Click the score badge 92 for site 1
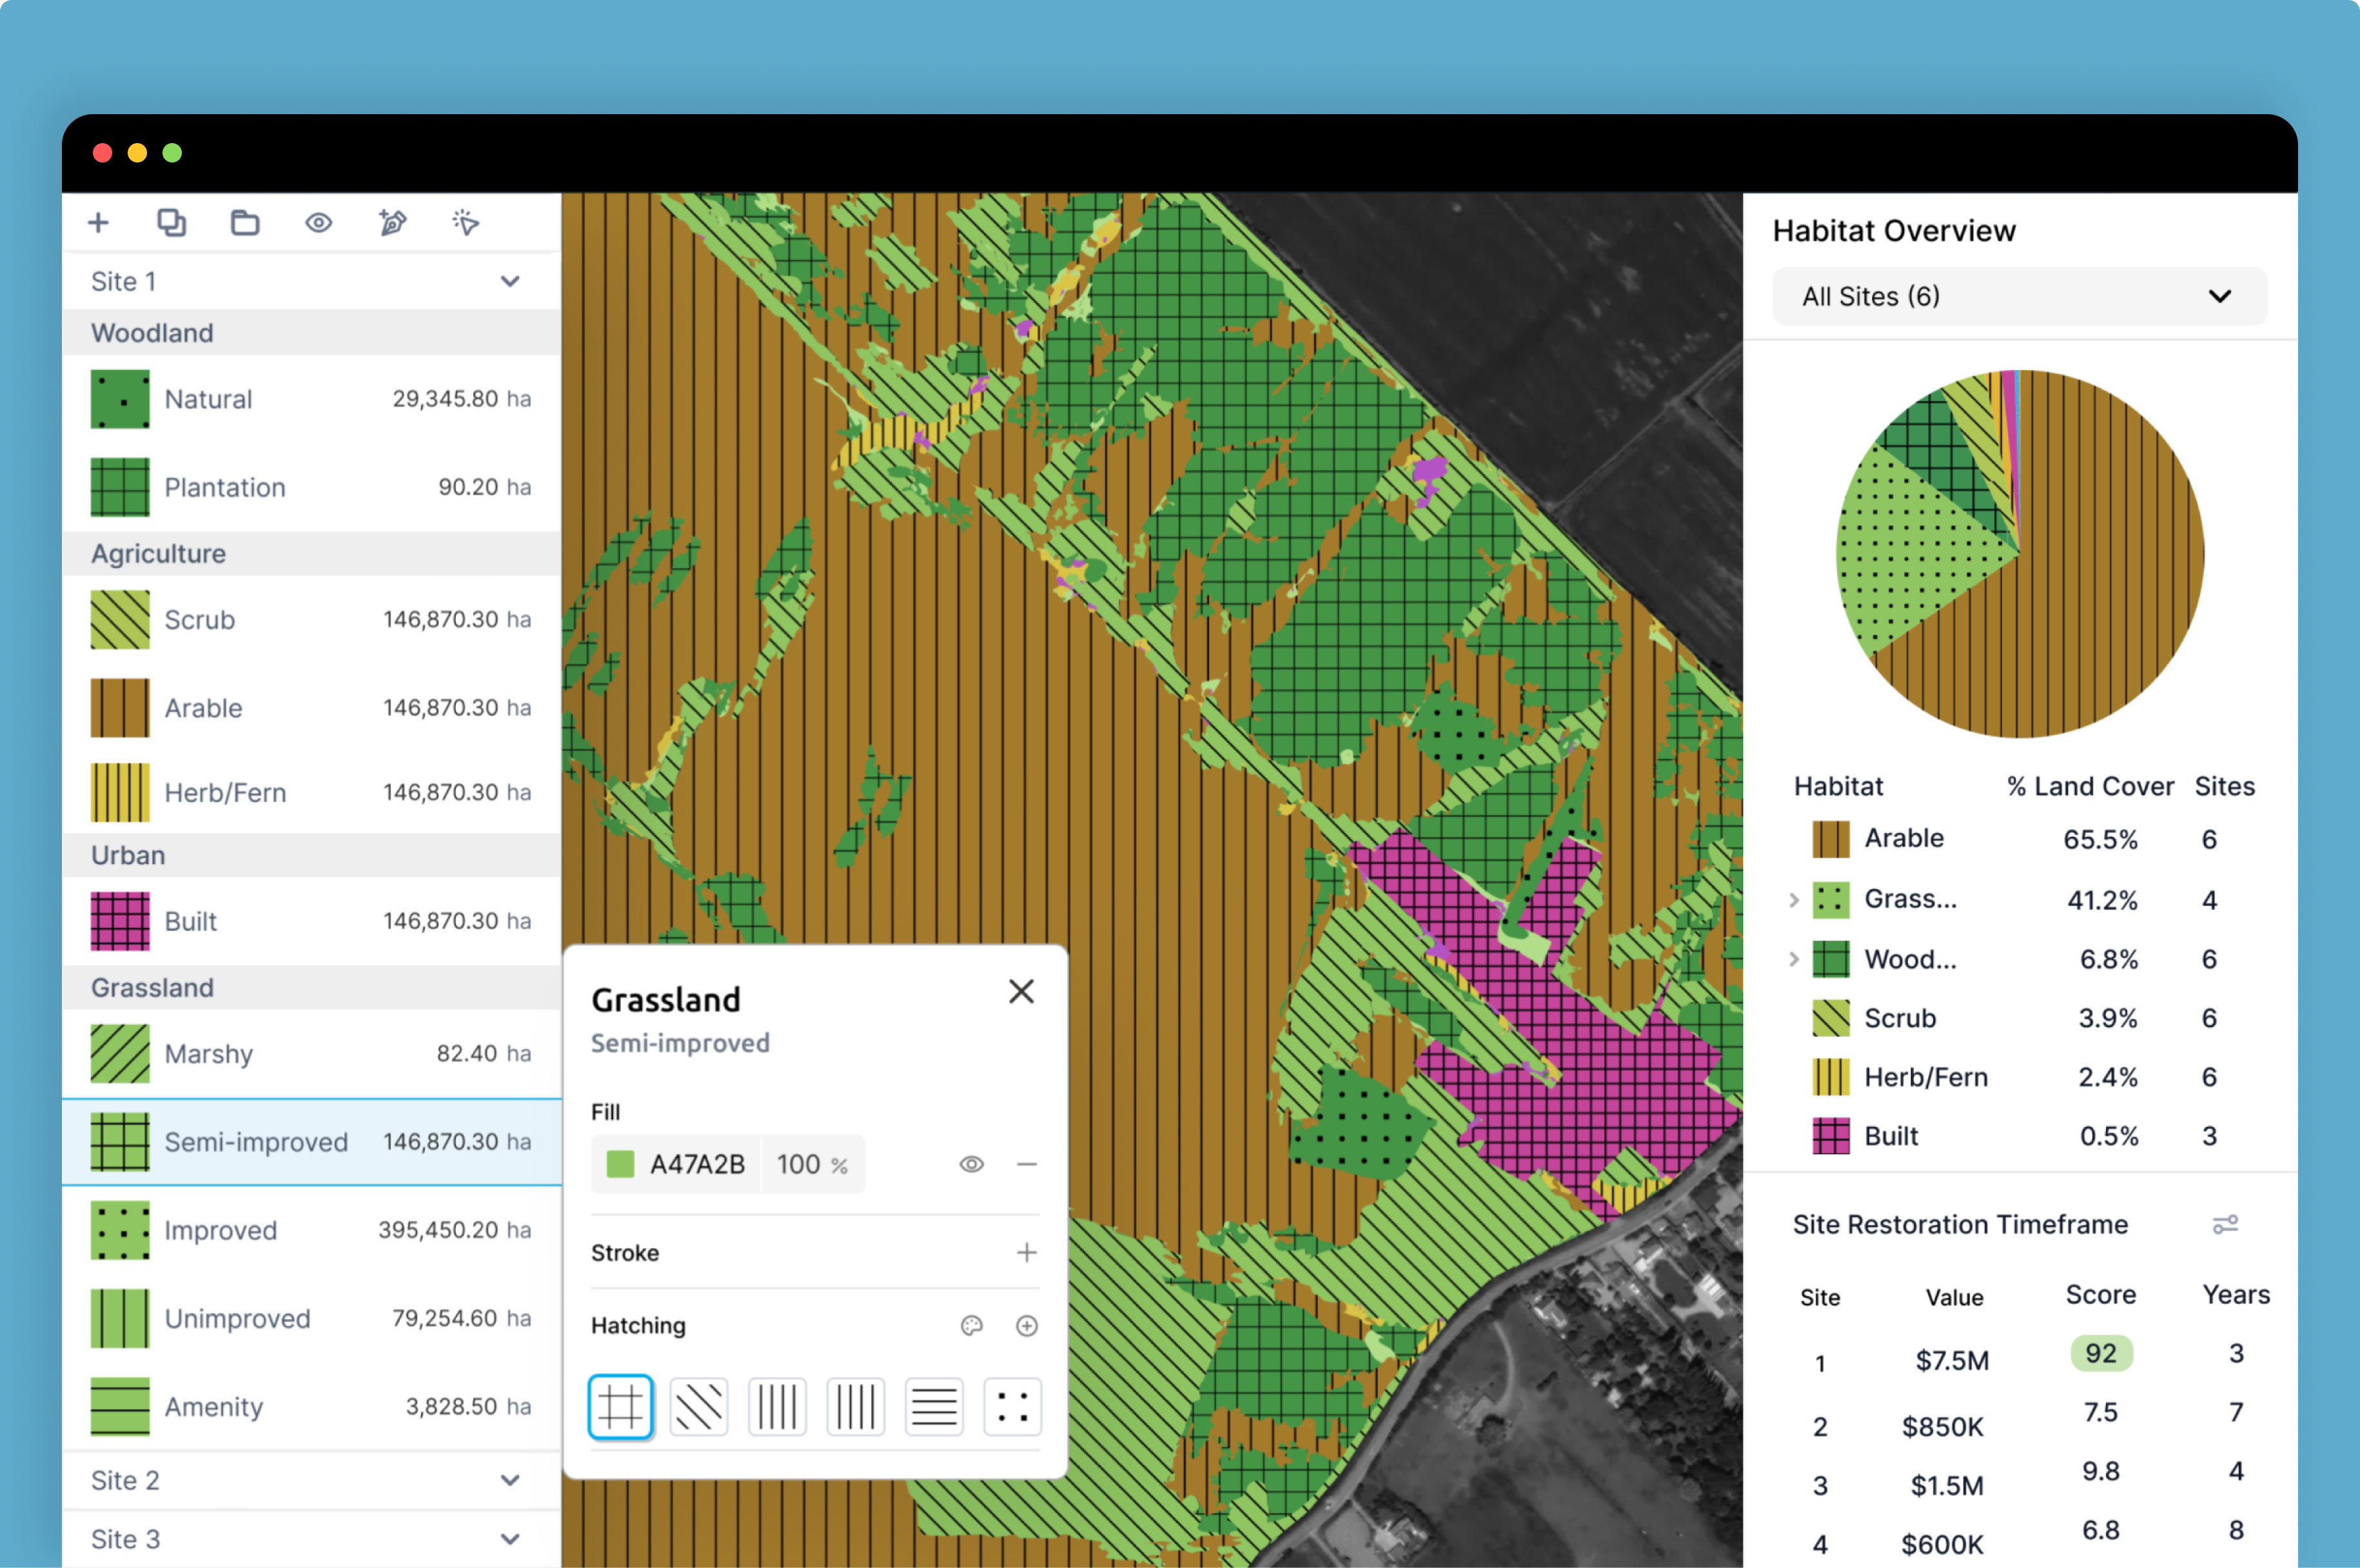The height and width of the screenshot is (1568, 2360). click(x=2101, y=1353)
